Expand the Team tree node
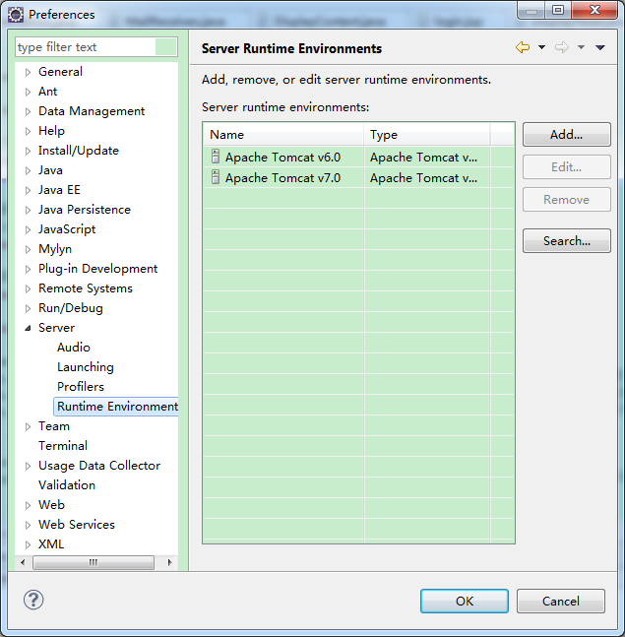Image resolution: width=625 pixels, height=637 pixels. [x=28, y=426]
